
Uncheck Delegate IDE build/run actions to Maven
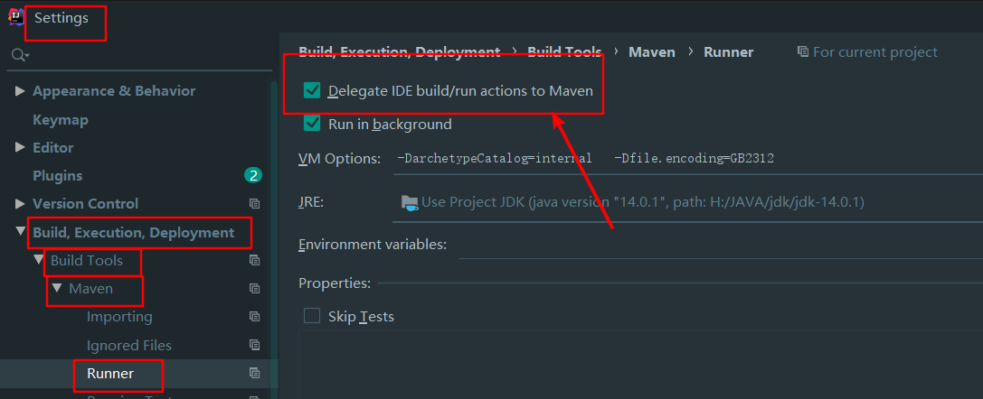click(x=313, y=90)
